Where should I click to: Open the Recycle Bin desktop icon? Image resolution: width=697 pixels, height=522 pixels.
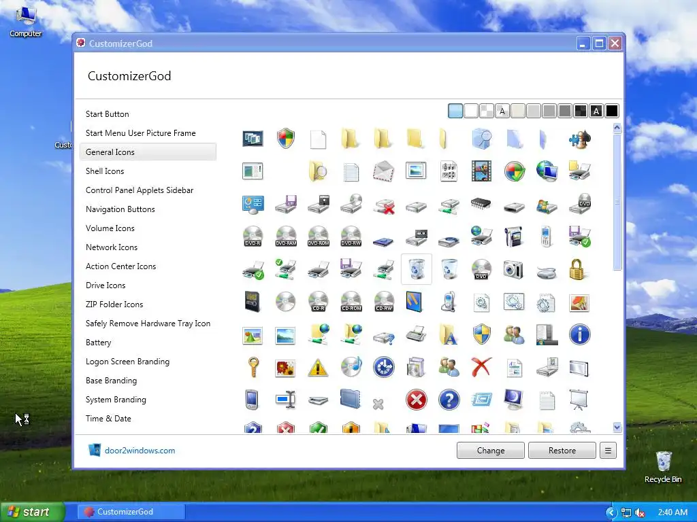[663, 467]
